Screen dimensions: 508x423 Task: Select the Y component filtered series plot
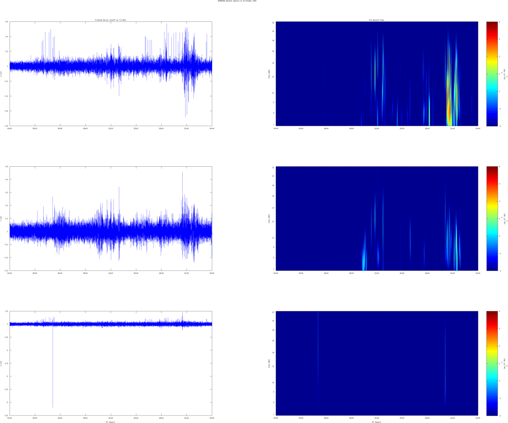pyautogui.click(x=111, y=218)
